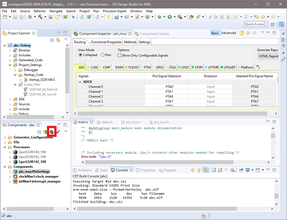Collapse the Project_Settings folder

coord(10,65)
